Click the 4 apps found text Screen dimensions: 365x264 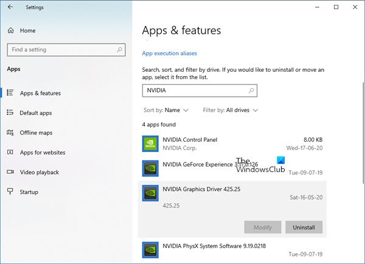click(159, 125)
